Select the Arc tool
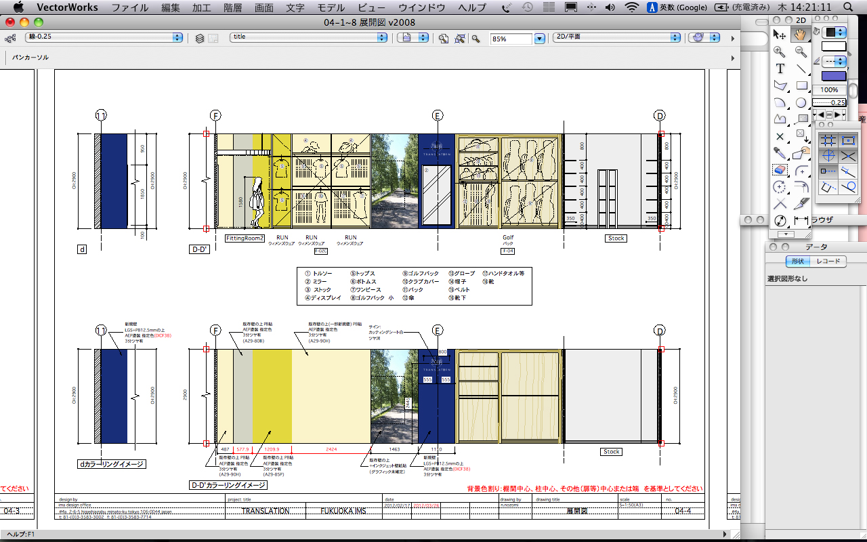This screenshot has width=867, height=542. point(780,103)
